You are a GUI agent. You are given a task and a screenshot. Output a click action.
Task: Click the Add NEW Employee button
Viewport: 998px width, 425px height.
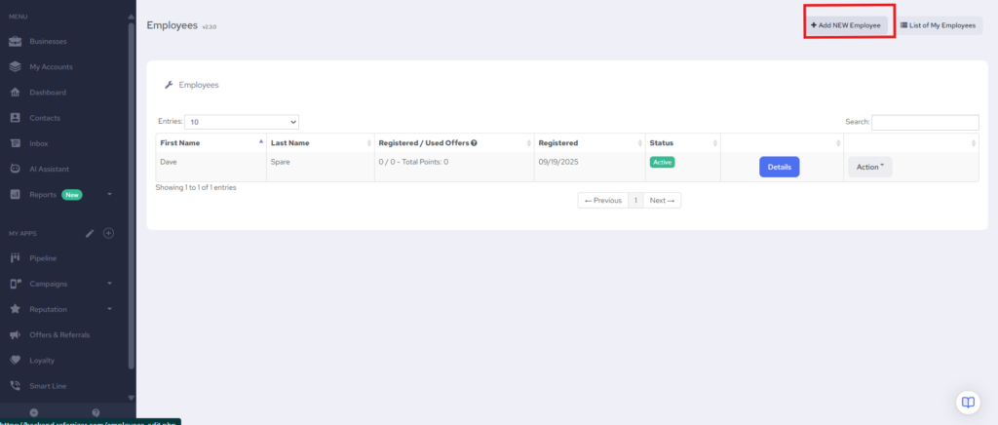coord(846,25)
